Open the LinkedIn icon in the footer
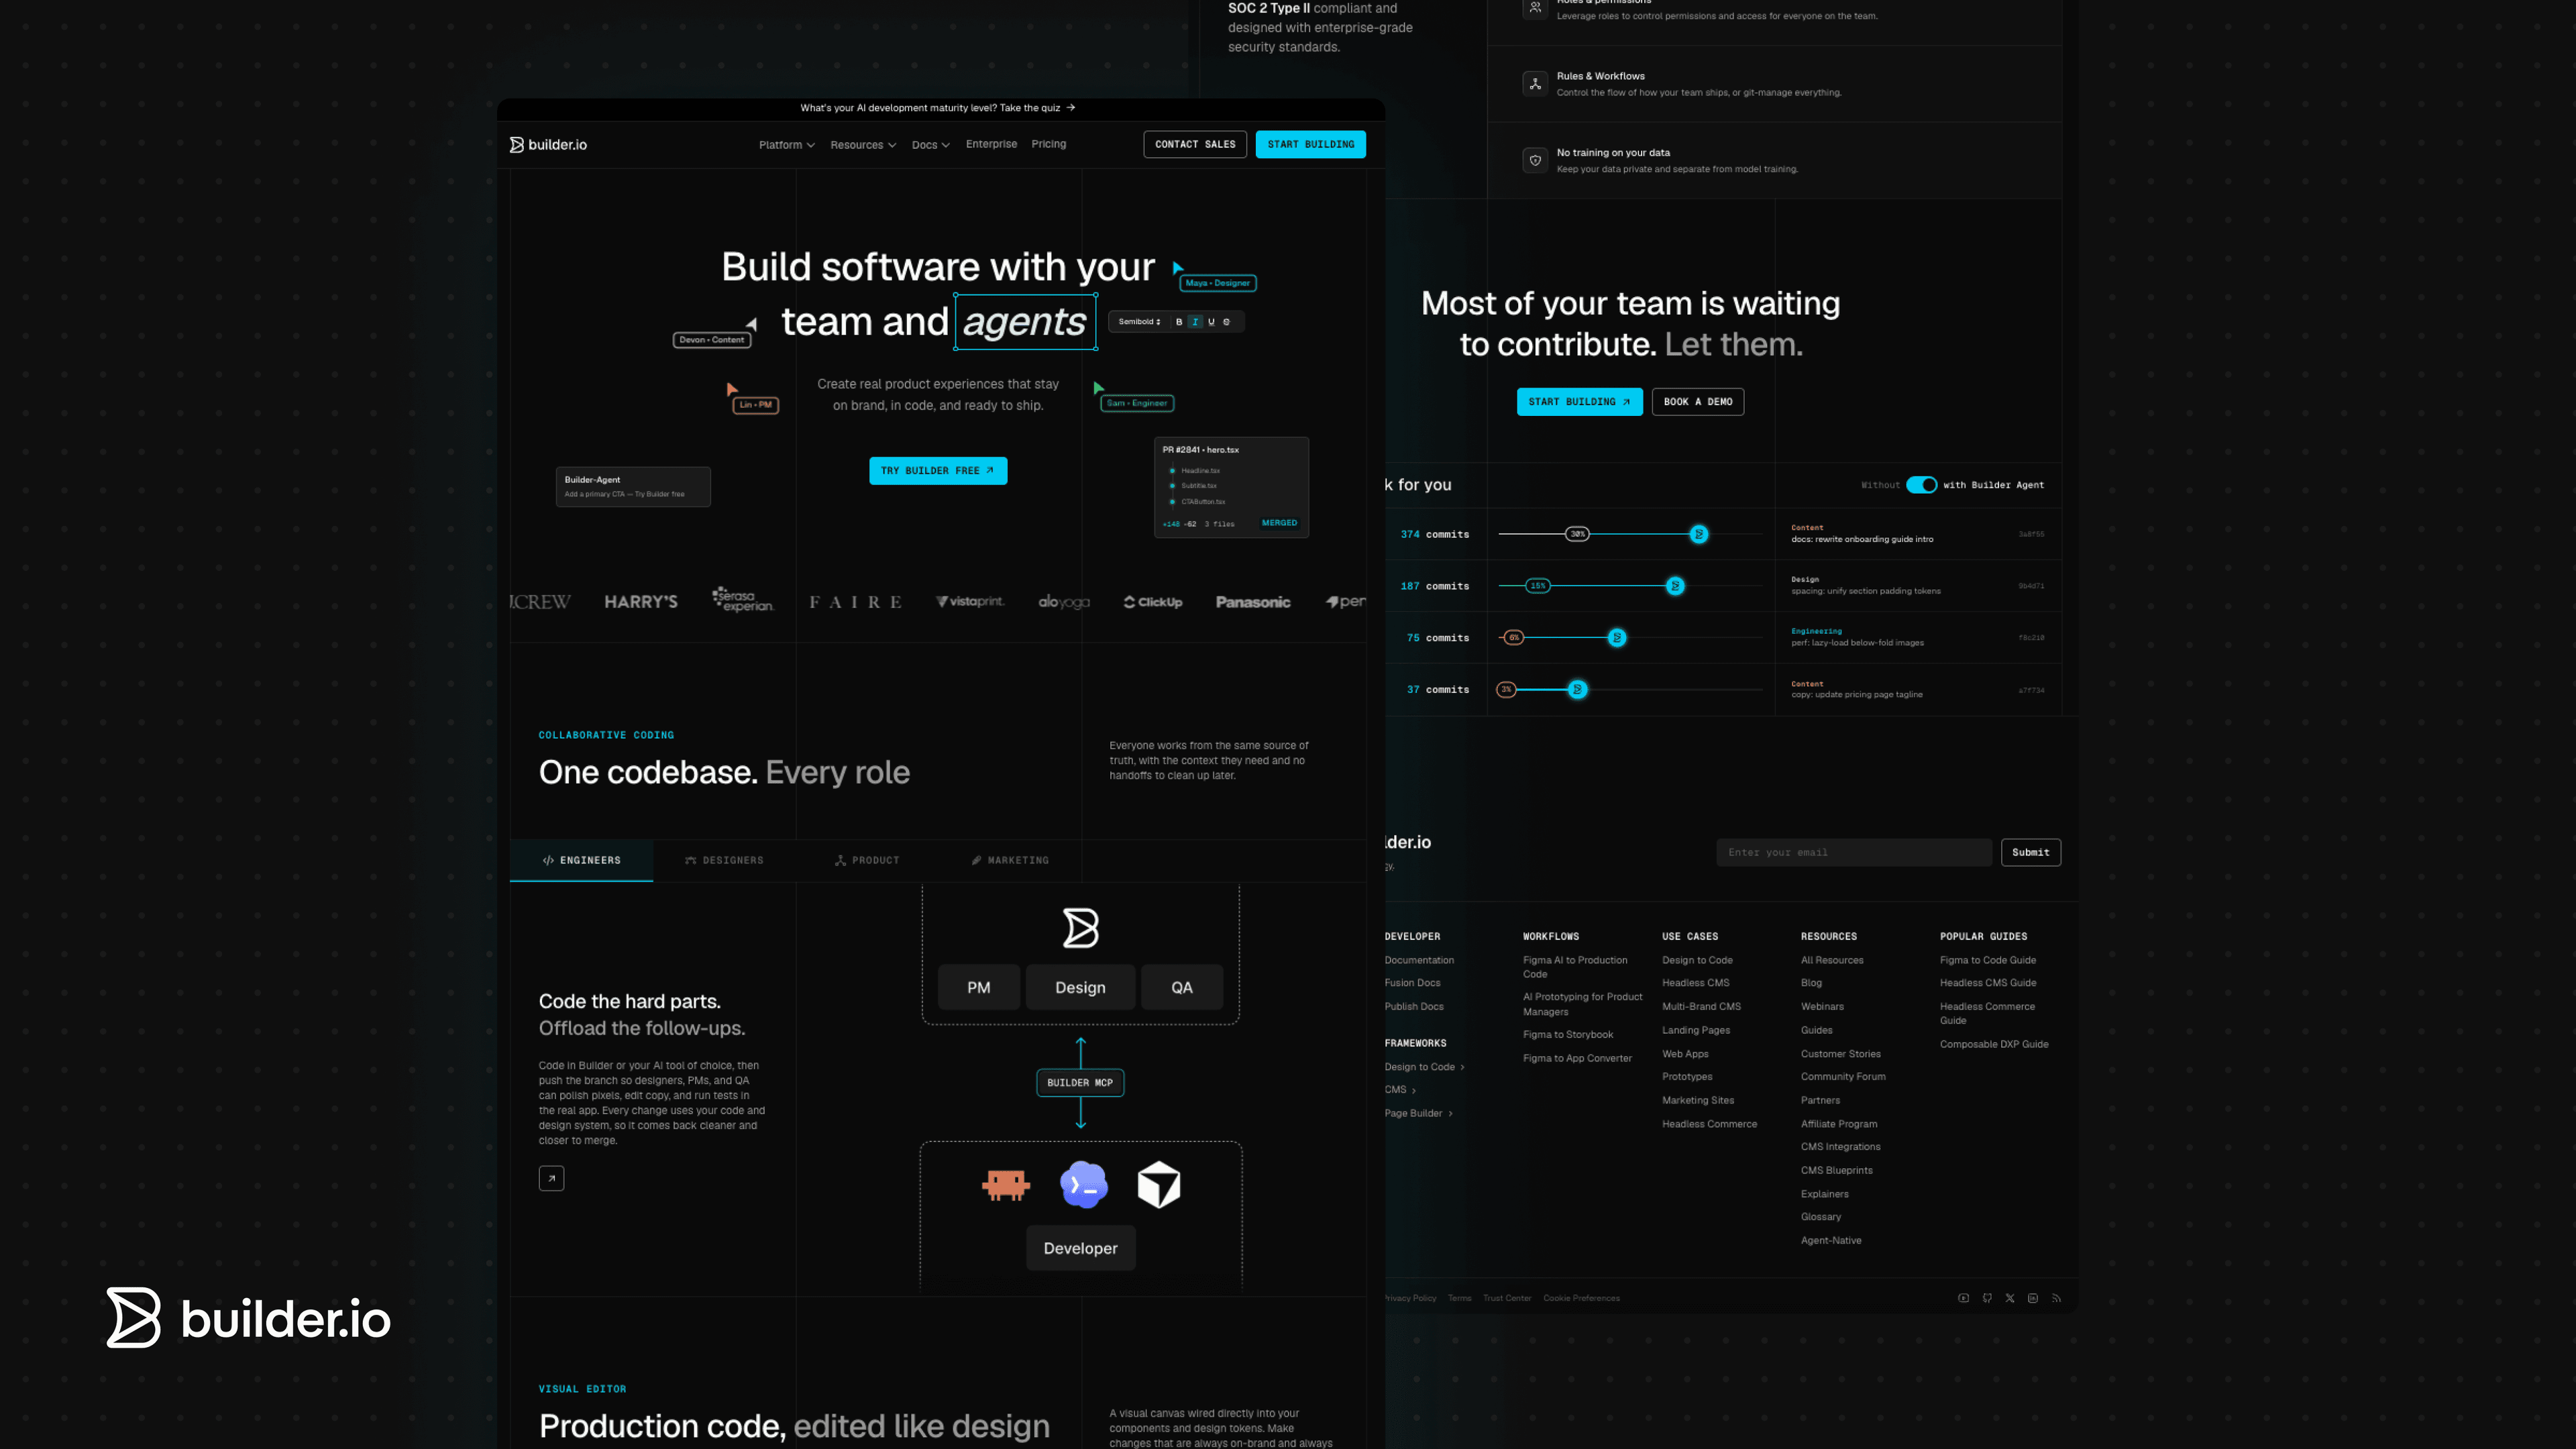The image size is (2576, 1449). pos(2033,1298)
